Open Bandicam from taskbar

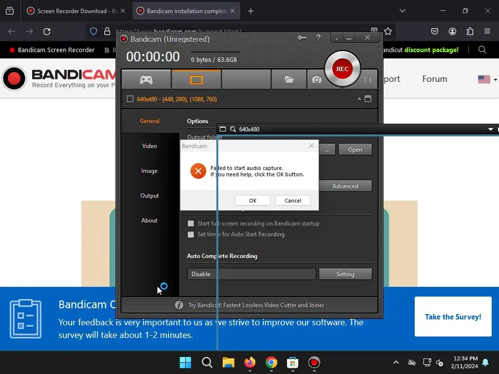(314, 362)
